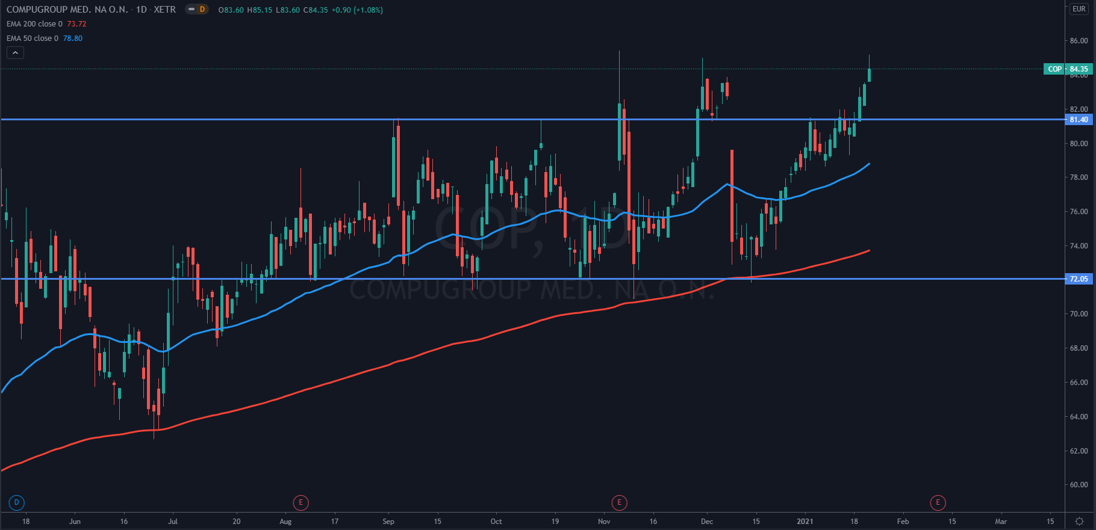This screenshot has width=1096, height=530.
Task: Click the 86.00 price axis label
Action: click(1079, 41)
